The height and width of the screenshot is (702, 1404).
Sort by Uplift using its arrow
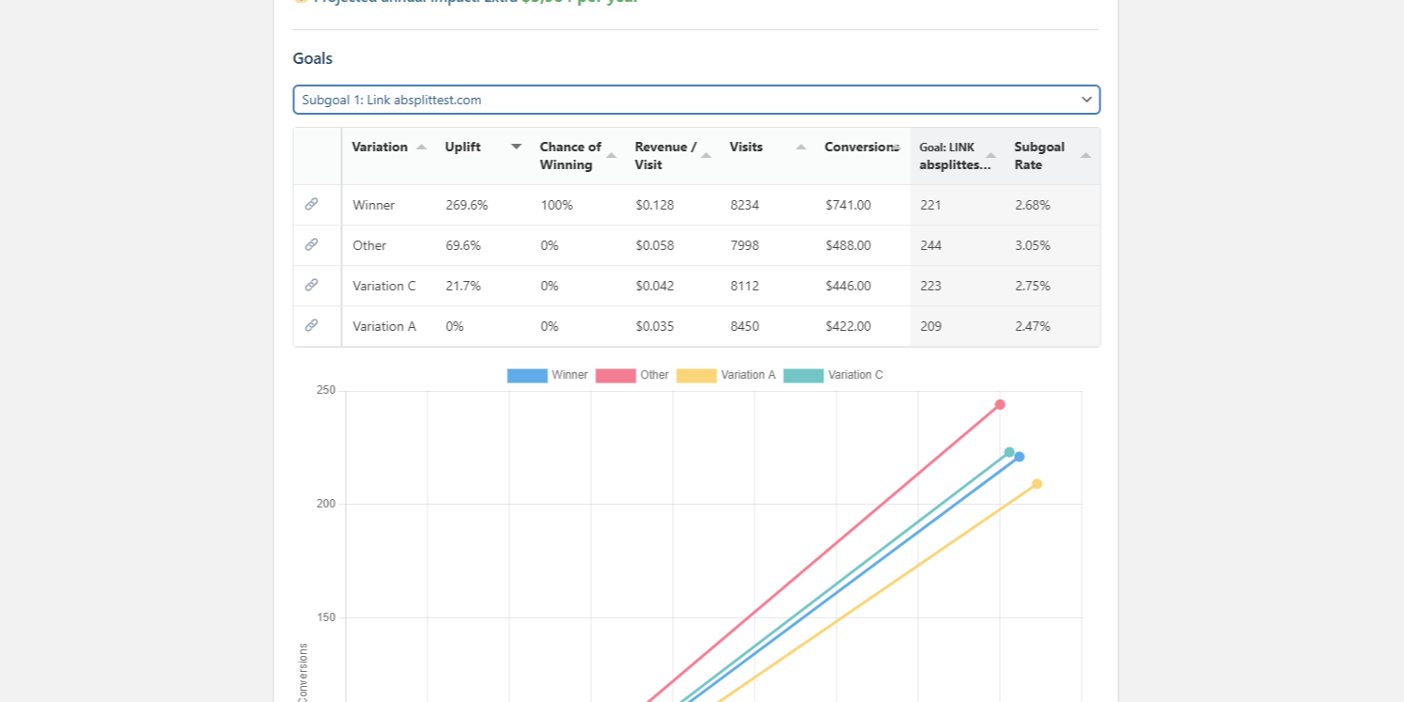click(x=516, y=147)
